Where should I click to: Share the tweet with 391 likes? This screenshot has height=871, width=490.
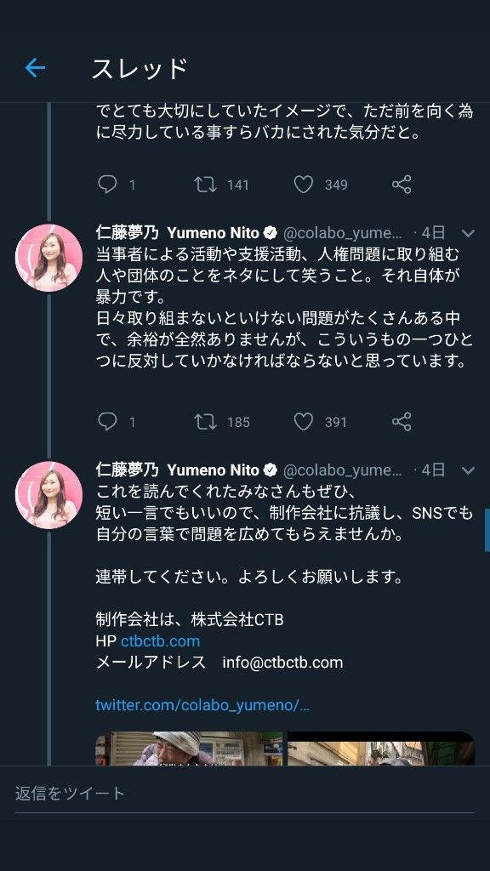point(402,422)
